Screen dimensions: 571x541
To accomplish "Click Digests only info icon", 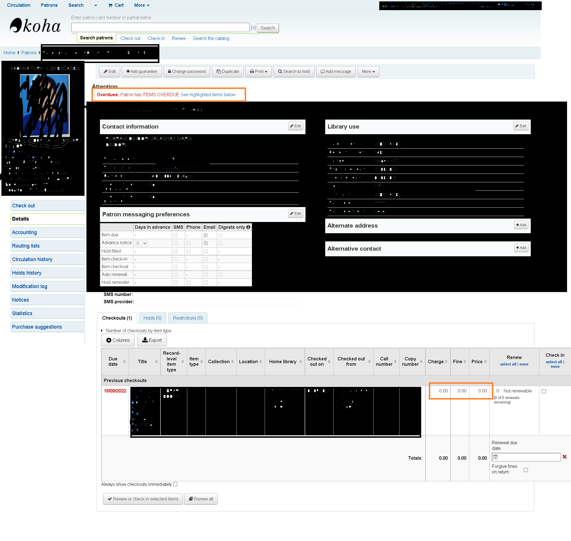I will pyautogui.click(x=248, y=227).
